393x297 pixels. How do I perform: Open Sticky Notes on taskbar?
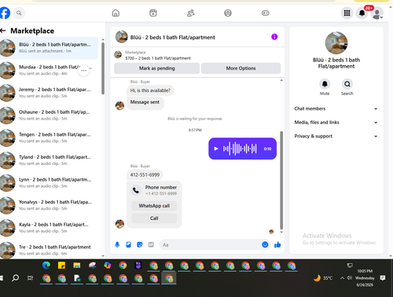61,266
